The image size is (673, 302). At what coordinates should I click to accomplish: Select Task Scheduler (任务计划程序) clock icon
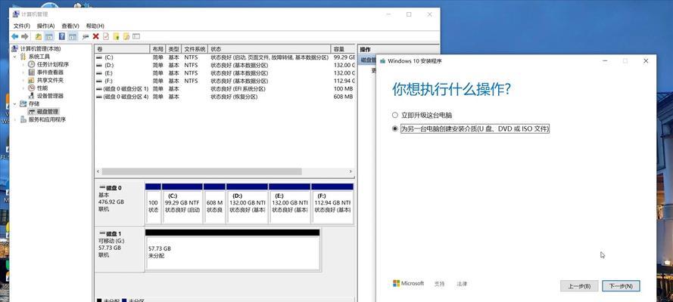(x=31, y=64)
